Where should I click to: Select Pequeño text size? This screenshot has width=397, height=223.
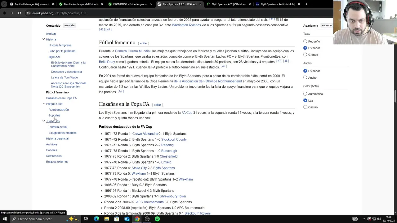point(305,42)
